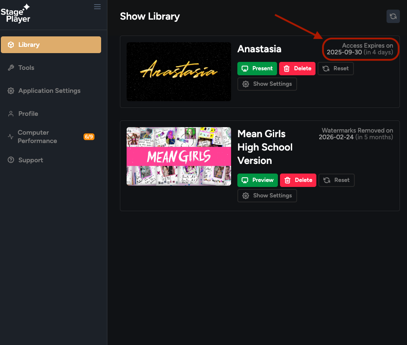Preview the Mean Girls show

coord(257,180)
